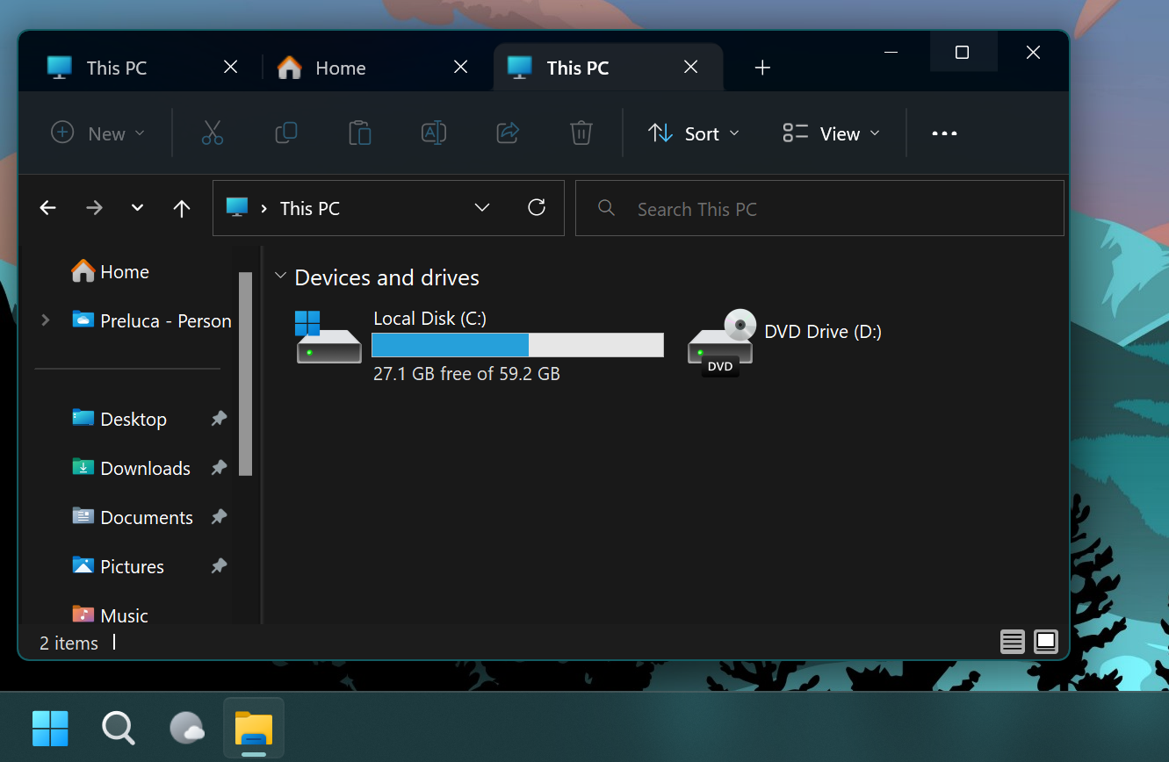The width and height of the screenshot is (1169, 762).
Task: Click the Paste icon in the toolbar
Action: tap(360, 133)
